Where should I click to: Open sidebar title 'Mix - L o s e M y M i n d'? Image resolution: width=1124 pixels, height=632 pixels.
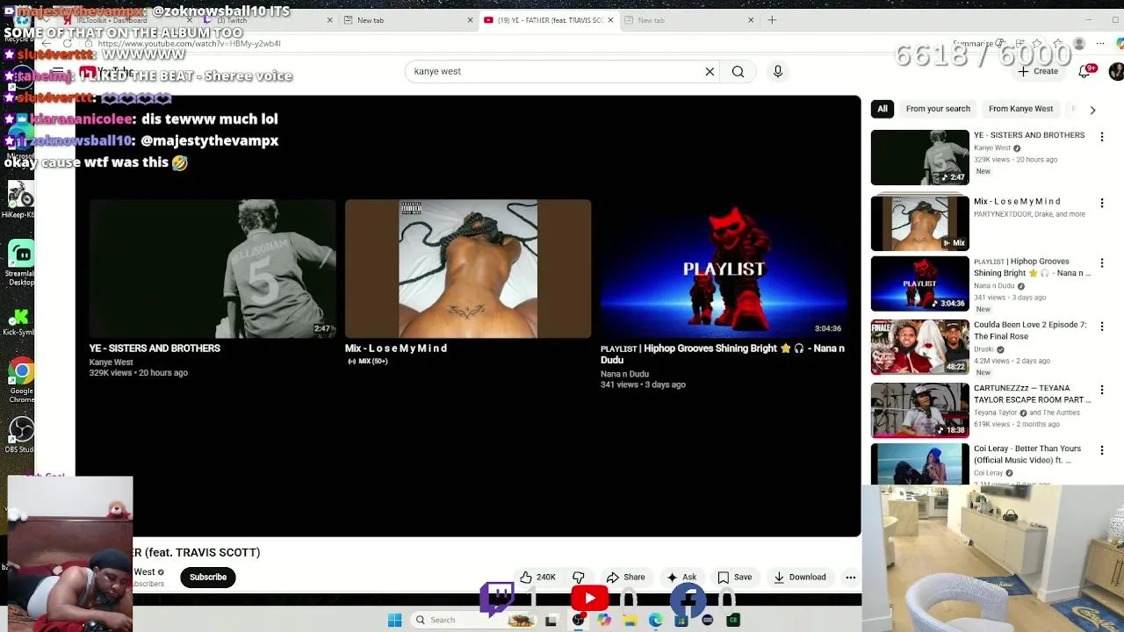point(1017,202)
